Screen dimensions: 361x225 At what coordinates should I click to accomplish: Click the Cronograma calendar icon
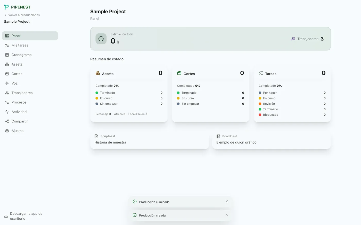pyautogui.click(x=7, y=55)
